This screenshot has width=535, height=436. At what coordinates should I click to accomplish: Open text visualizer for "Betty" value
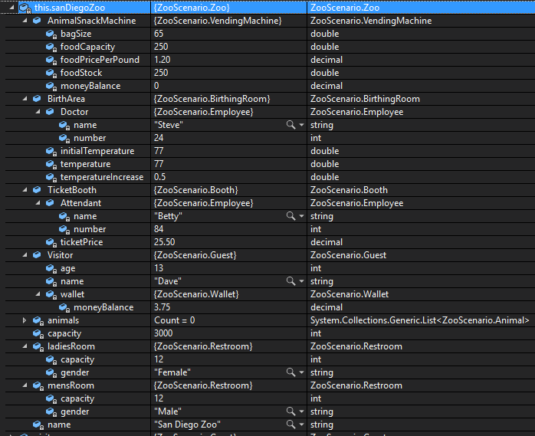290,216
